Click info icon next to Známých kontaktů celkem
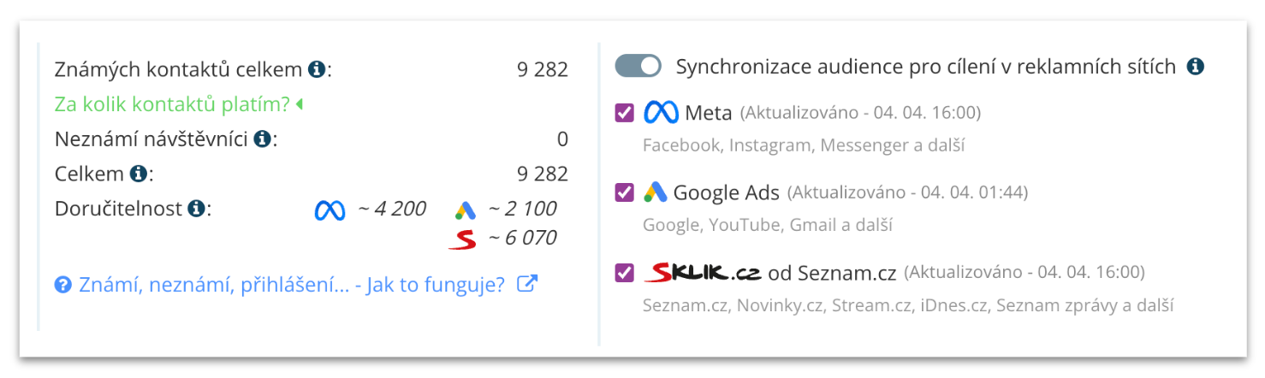Screen dimensions: 1265x378 click(x=317, y=69)
